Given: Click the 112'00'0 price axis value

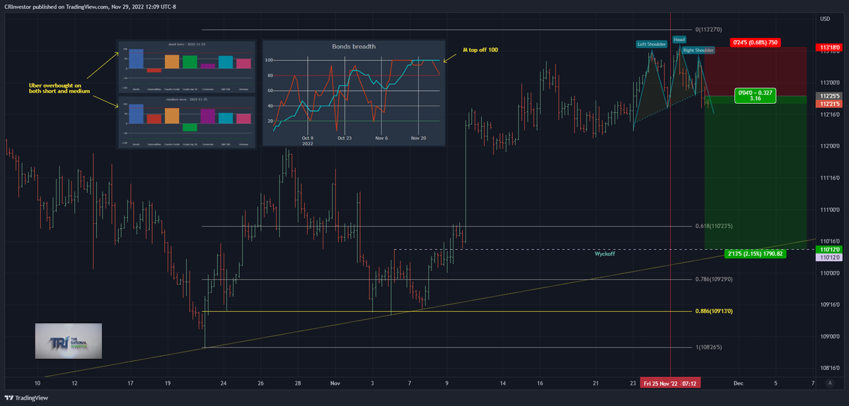Looking at the screenshot, I should (828, 146).
